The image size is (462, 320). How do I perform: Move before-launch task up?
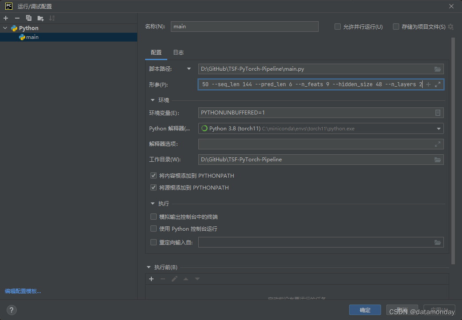[186, 279]
